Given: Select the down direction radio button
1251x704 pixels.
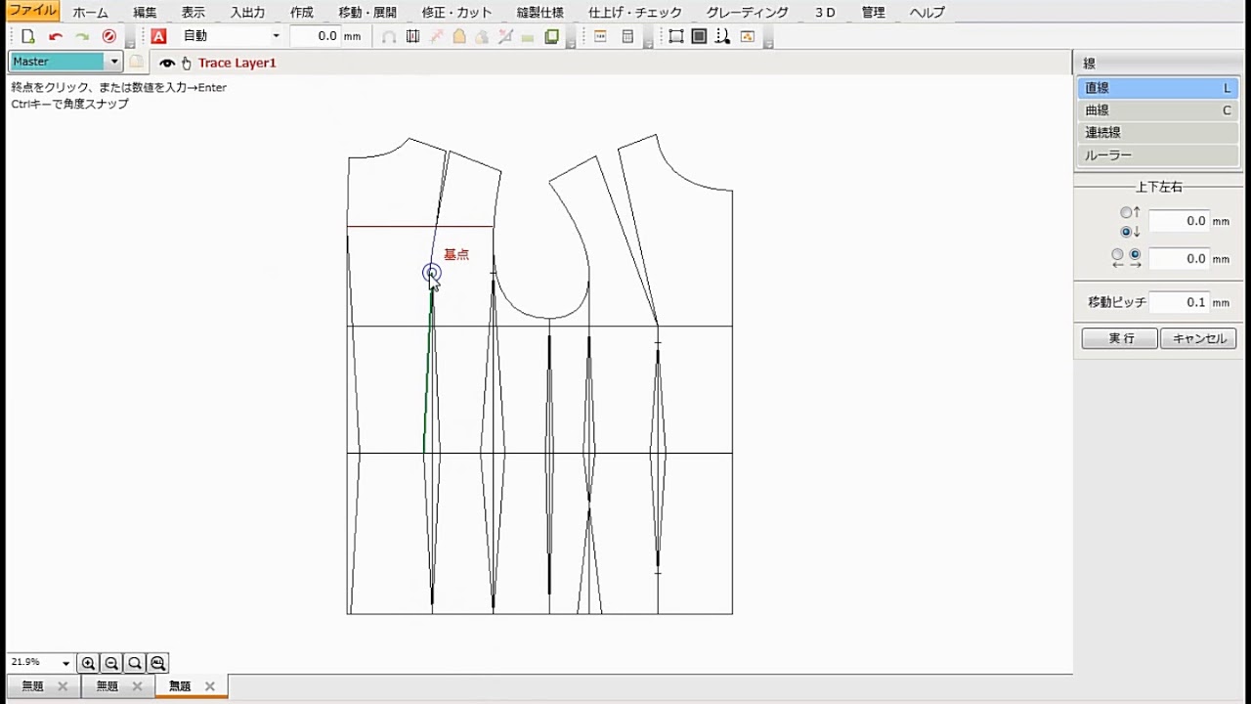Looking at the screenshot, I should click(x=1126, y=232).
